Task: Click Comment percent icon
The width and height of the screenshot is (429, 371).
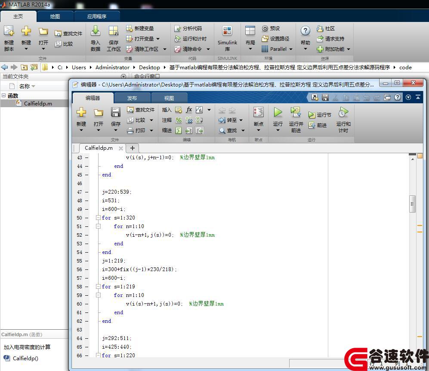Action: click(x=179, y=120)
